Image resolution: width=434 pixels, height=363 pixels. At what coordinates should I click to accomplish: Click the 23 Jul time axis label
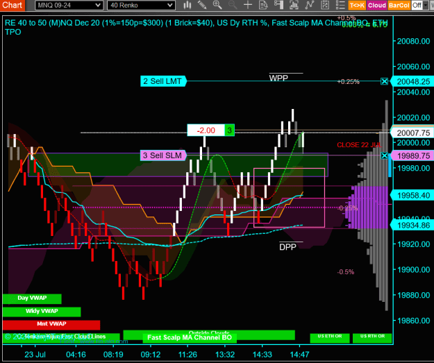coord(35,355)
